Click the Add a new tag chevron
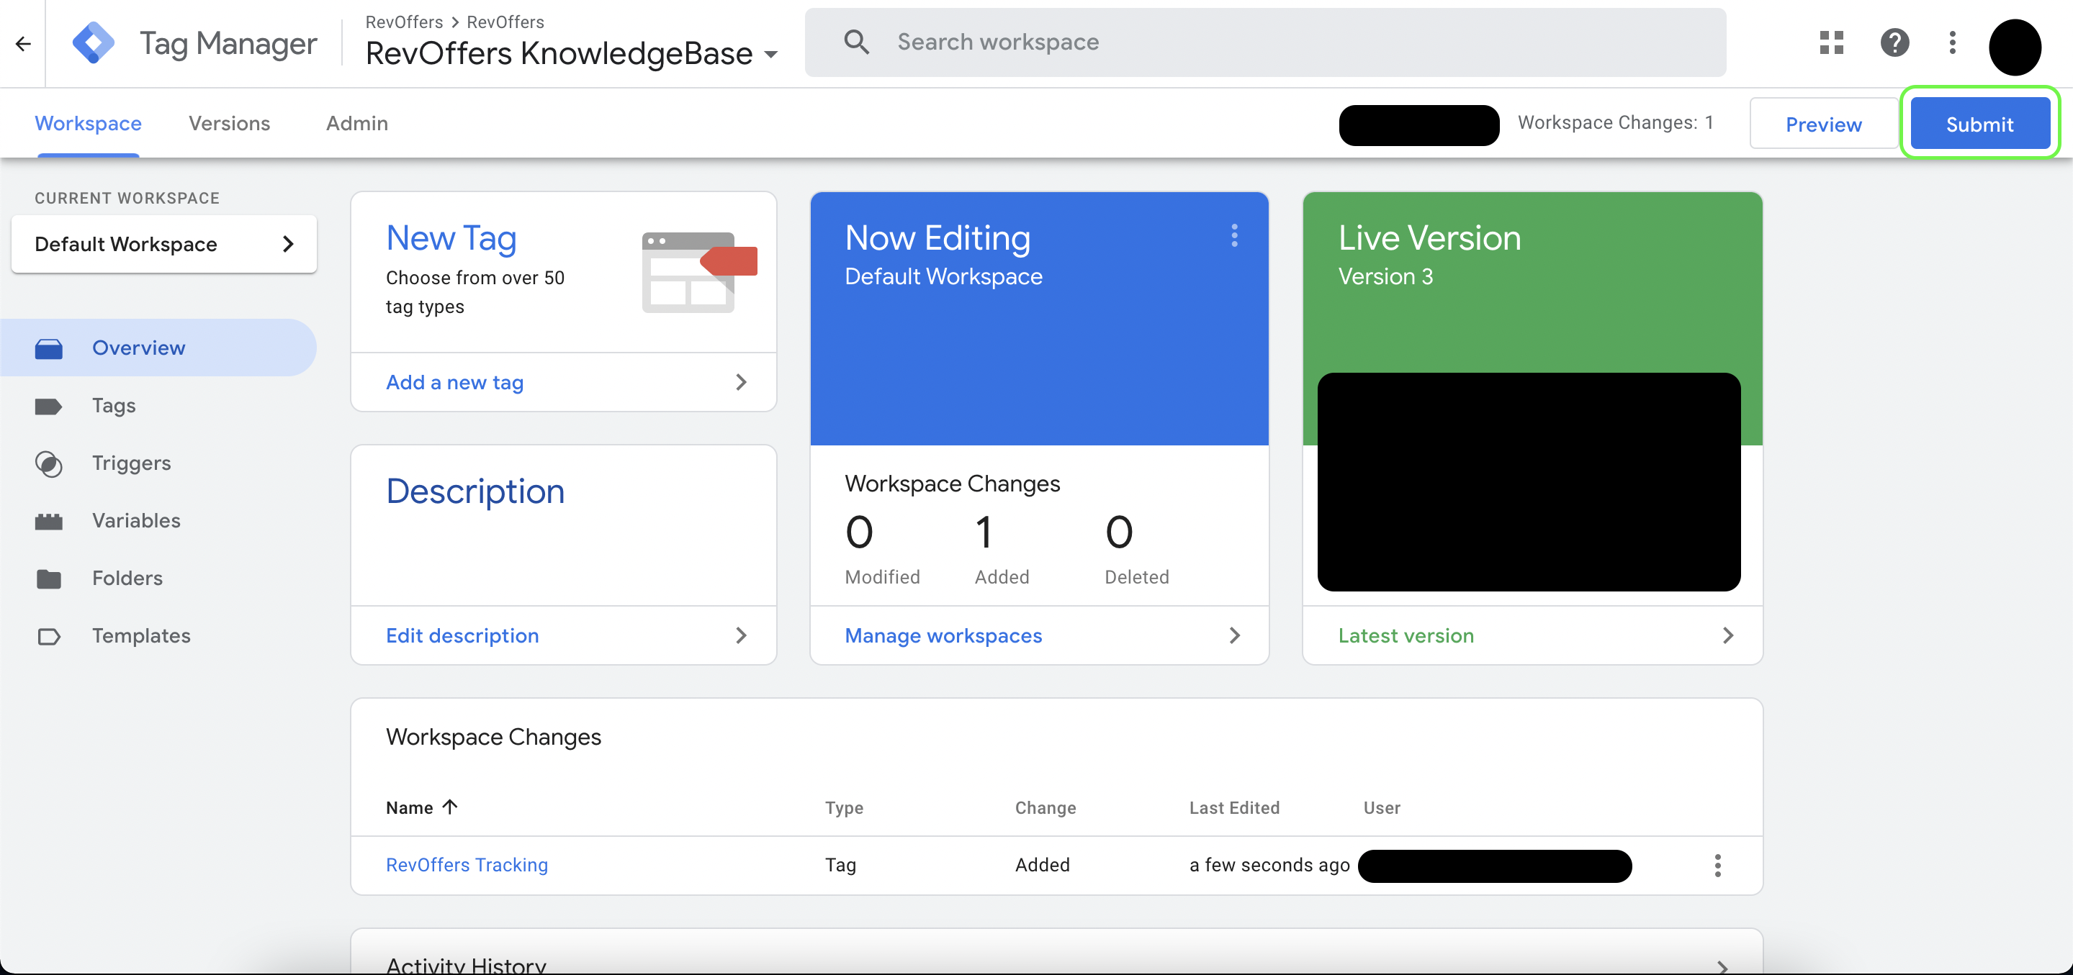The height and width of the screenshot is (975, 2073). coord(741,382)
